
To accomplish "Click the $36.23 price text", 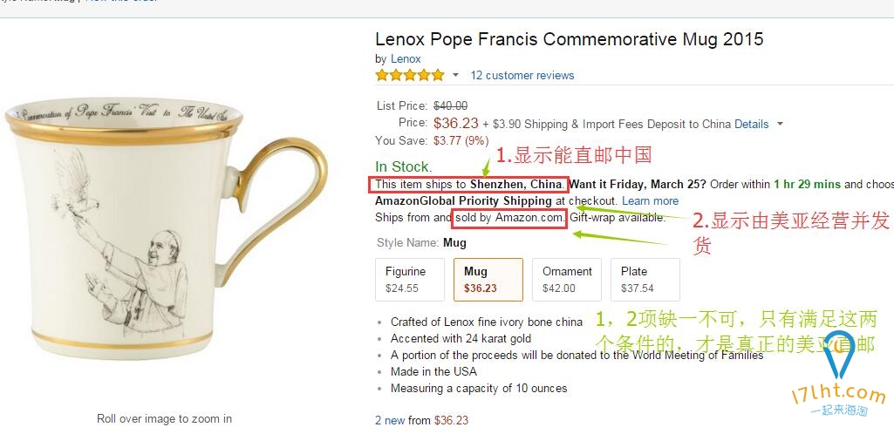I will tap(455, 124).
